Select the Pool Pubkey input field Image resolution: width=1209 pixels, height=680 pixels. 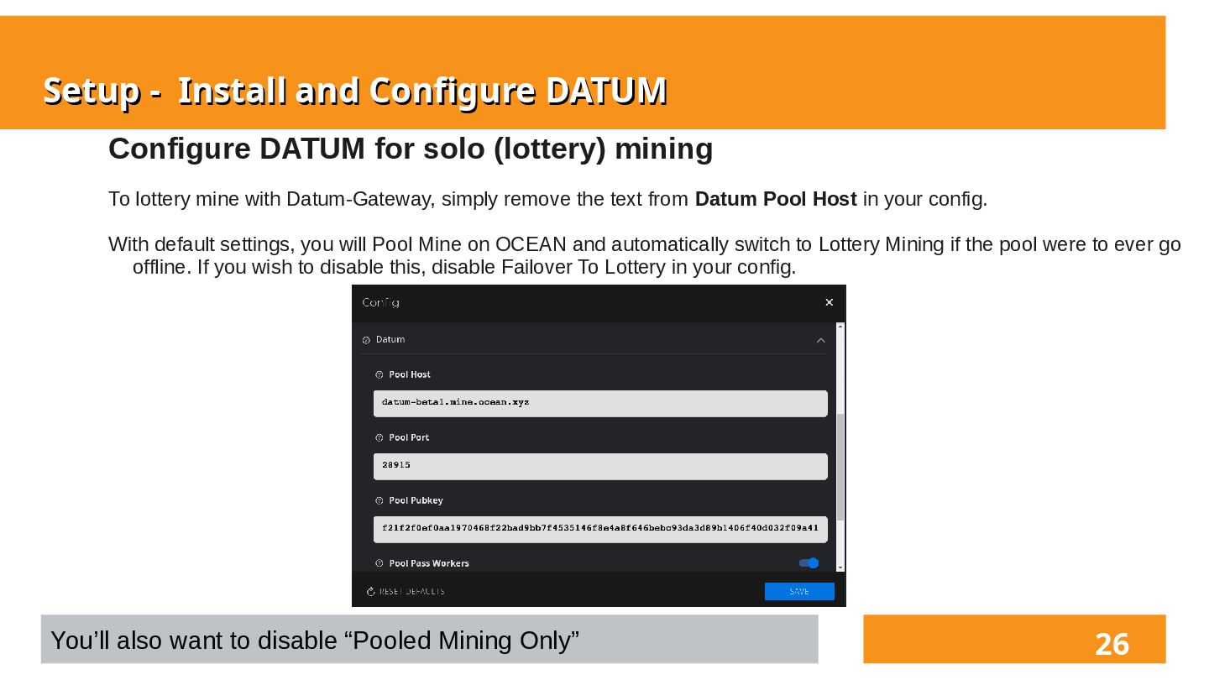pyautogui.click(x=600, y=529)
